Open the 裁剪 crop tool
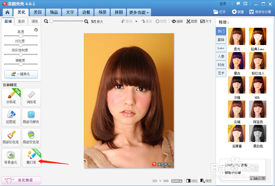The image size is (275, 186). (192, 21)
